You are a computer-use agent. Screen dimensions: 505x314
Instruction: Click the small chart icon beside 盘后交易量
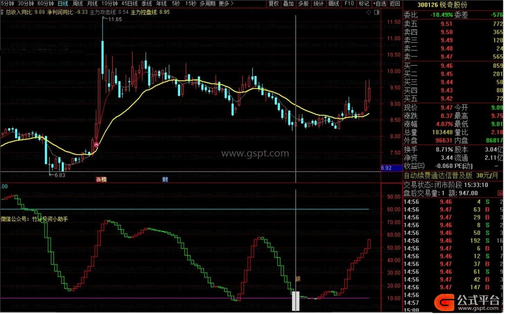point(500,193)
